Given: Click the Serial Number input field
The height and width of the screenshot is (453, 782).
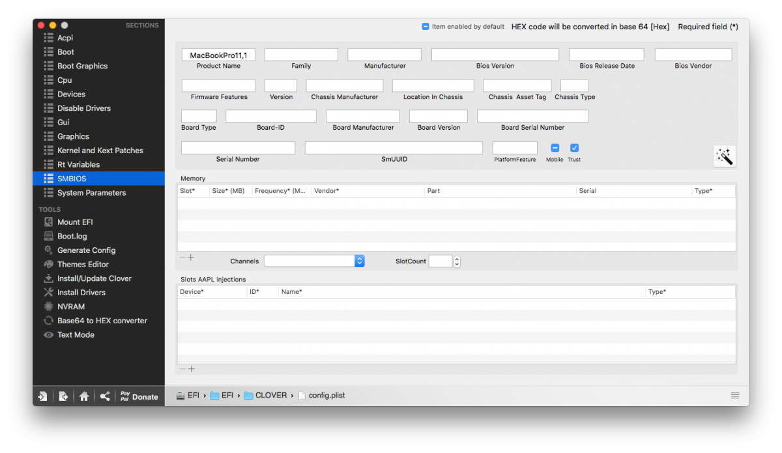Looking at the screenshot, I should point(238,148).
